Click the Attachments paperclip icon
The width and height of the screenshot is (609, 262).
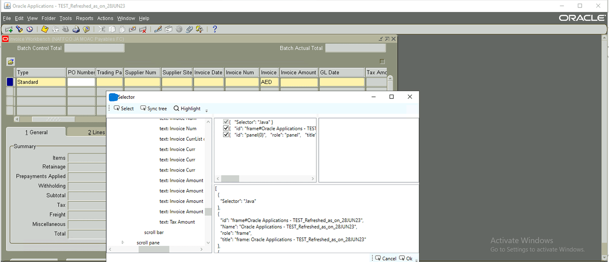pos(189,29)
